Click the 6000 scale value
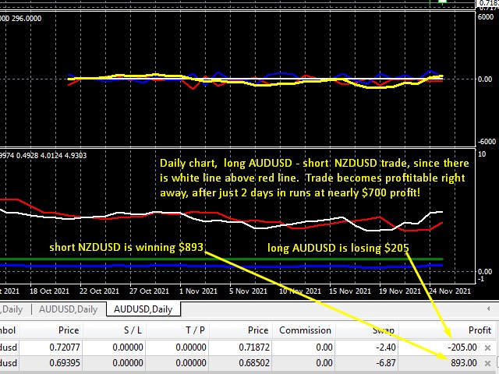Viewport: 499px width, 374px height. (485, 17)
